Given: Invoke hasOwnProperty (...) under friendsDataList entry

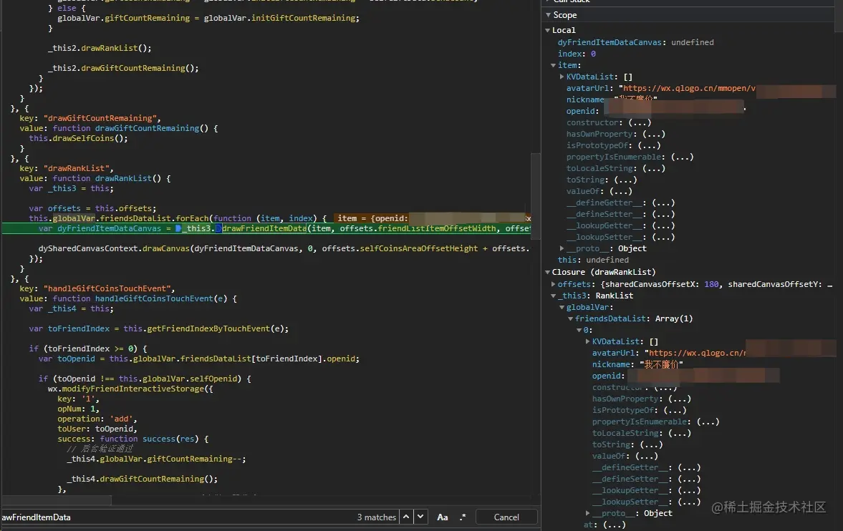Looking at the screenshot, I should [x=680, y=399].
